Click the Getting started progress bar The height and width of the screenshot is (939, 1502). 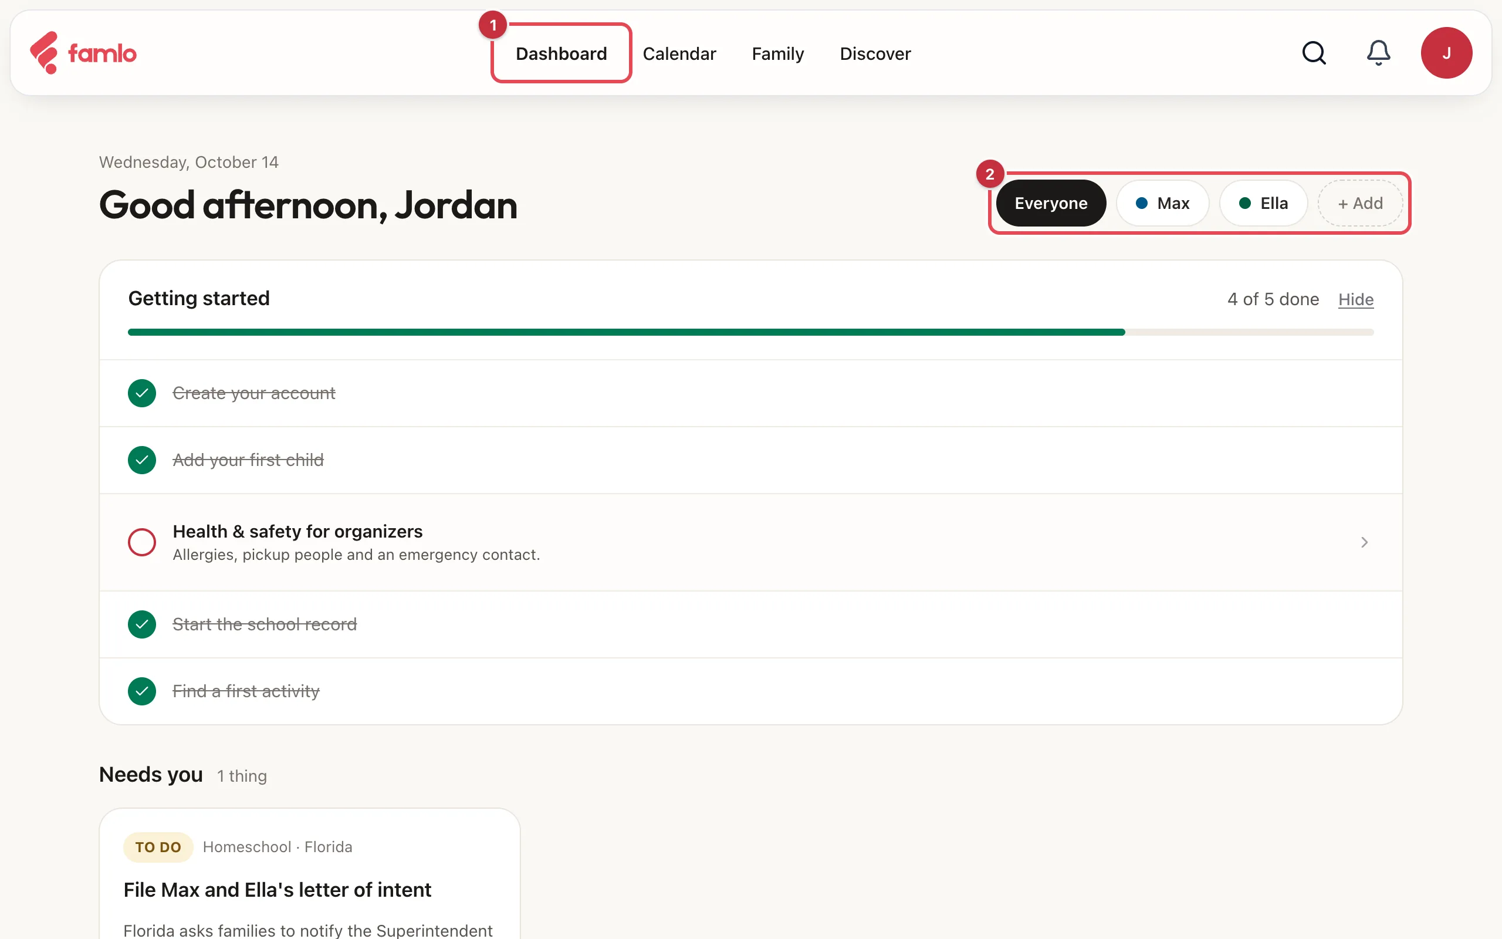coord(750,332)
